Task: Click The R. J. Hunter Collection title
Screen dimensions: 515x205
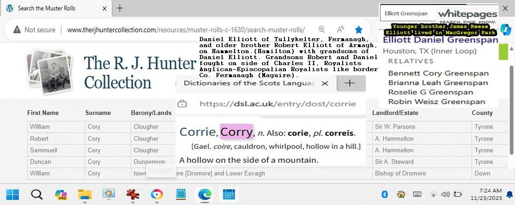Action: (x=140, y=72)
